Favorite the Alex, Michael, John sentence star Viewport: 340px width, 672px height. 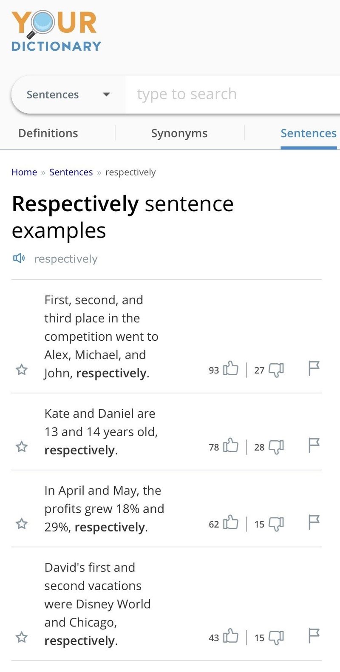(22, 370)
